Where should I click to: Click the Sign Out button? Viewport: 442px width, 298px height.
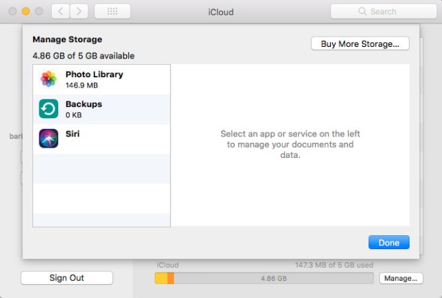tap(67, 278)
